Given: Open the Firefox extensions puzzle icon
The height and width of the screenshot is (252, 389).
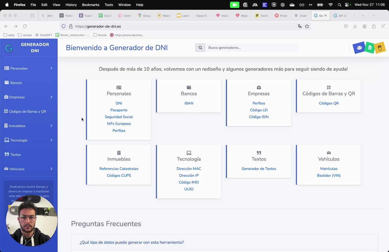Looking at the screenshot, I should point(374,26).
